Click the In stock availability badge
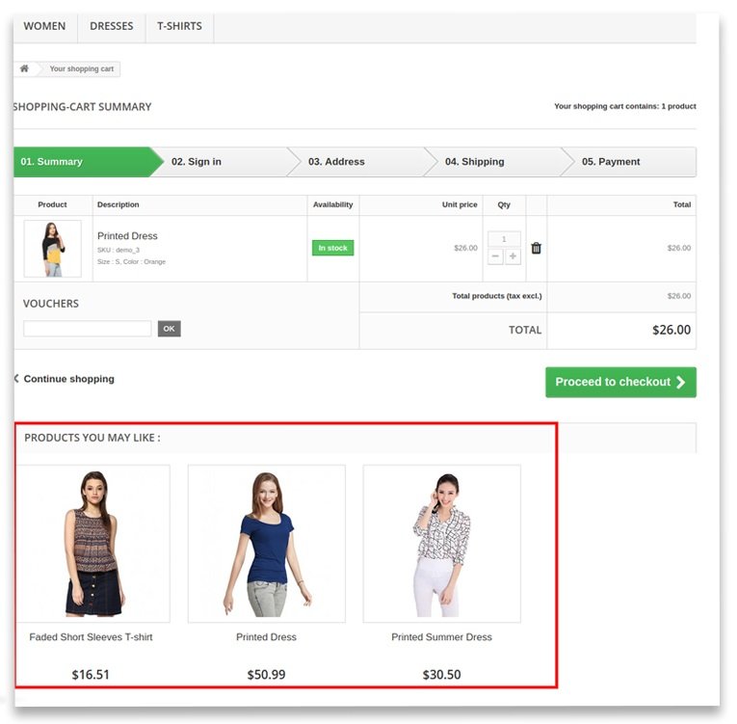 pyautogui.click(x=332, y=248)
